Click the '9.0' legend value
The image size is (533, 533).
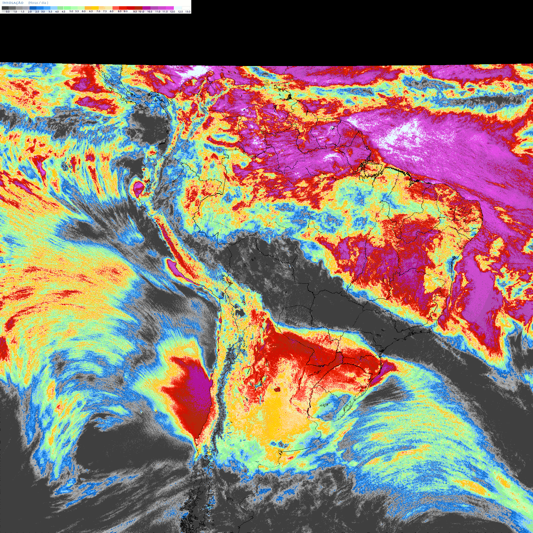[x=126, y=11]
